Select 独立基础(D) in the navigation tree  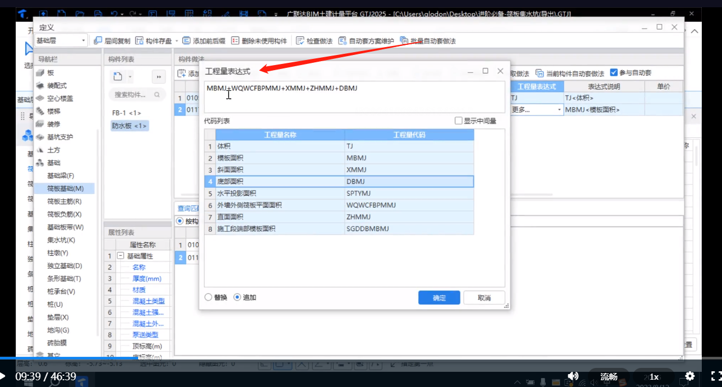[64, 266]
